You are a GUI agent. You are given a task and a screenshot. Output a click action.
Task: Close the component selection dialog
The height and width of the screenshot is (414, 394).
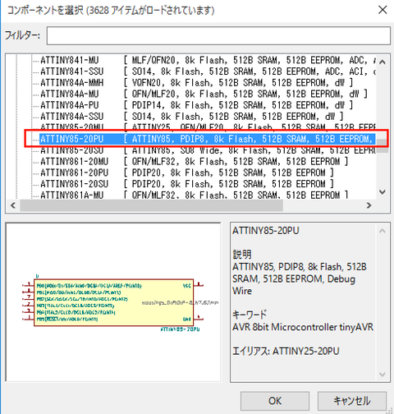pyautogui.click(x=383, y=10)
